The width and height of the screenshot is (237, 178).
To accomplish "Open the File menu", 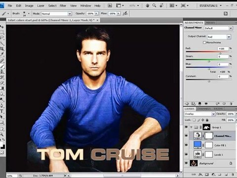I will pyautogui.click(x=10, y=5).
